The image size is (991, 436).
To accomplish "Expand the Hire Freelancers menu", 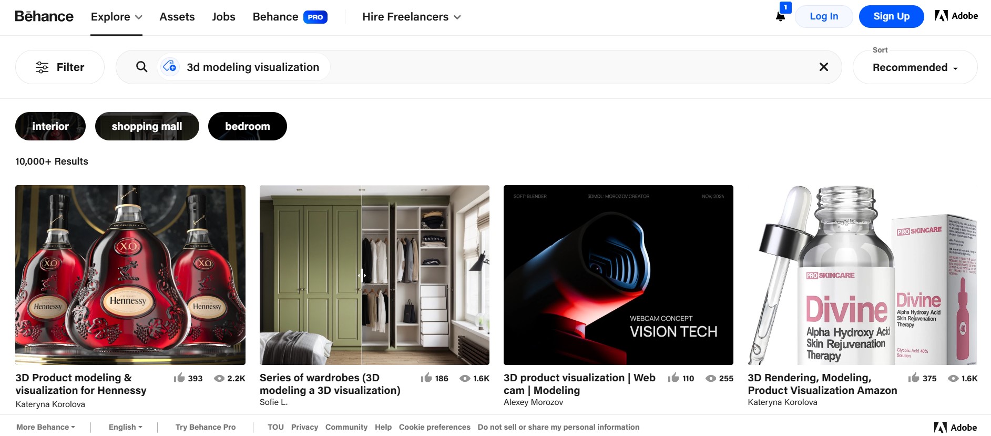I will [412, 17].
